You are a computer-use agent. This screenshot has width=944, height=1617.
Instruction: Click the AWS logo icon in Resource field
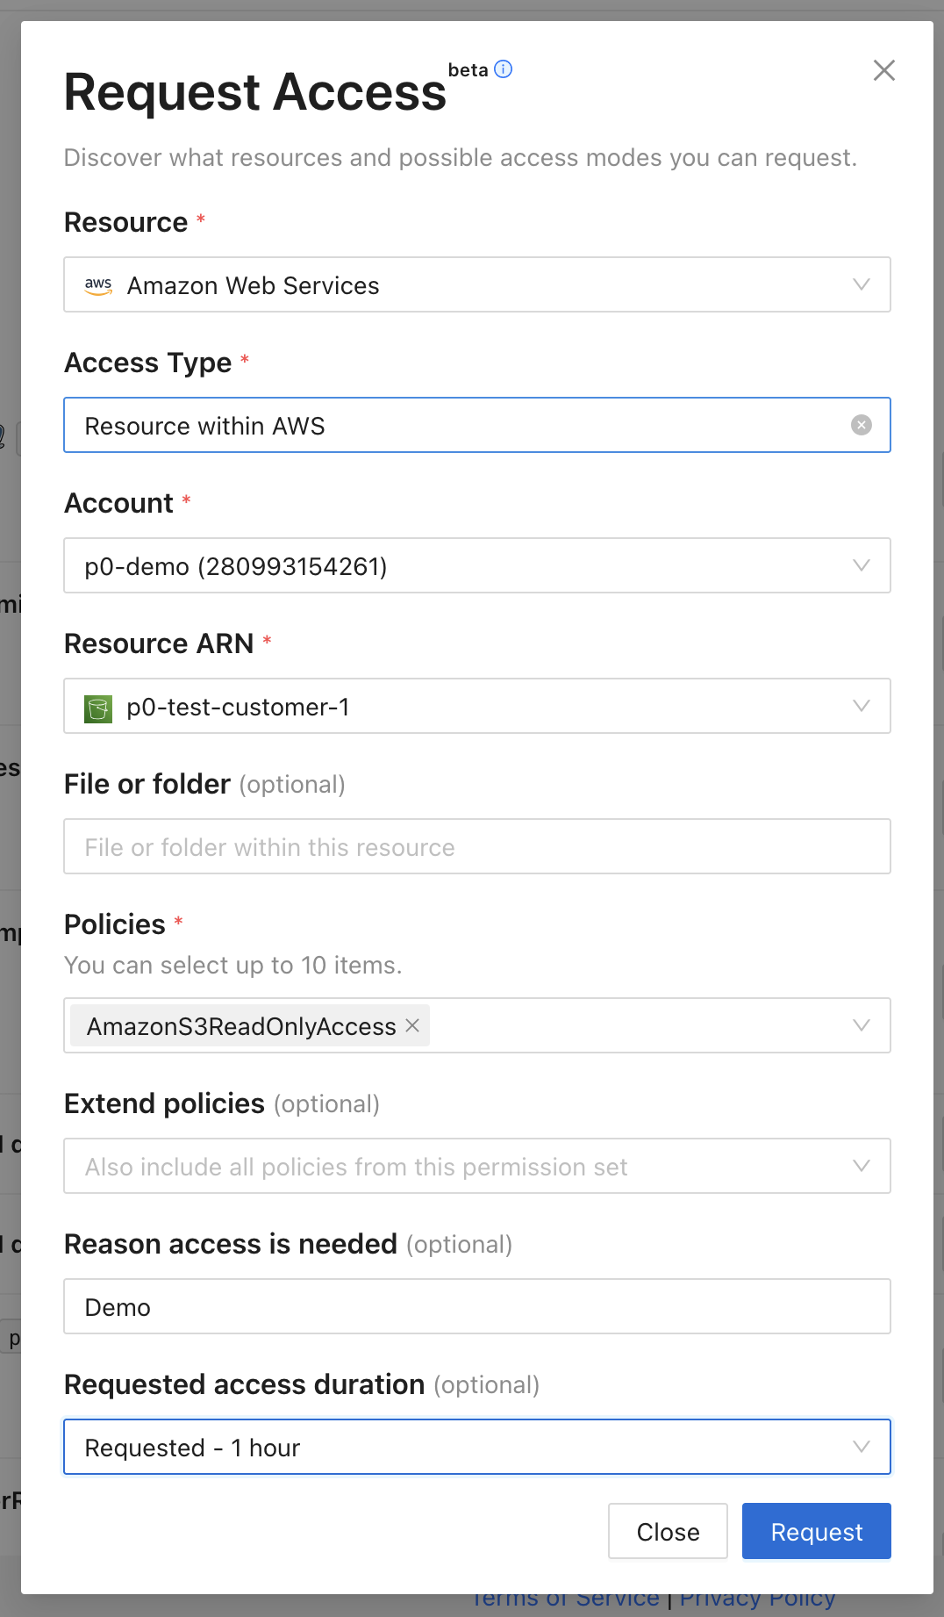[98, 285]
